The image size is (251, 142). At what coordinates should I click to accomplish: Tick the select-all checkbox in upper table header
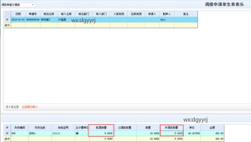click(x=7, y=14)
